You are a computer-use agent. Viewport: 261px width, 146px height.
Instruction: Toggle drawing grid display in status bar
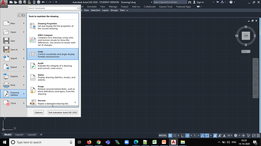coord(170,136)
